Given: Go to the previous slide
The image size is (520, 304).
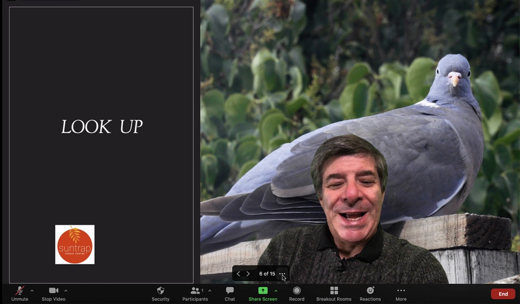Looking at the screenshot, I should pyautogui.click(x=239, y=273).
